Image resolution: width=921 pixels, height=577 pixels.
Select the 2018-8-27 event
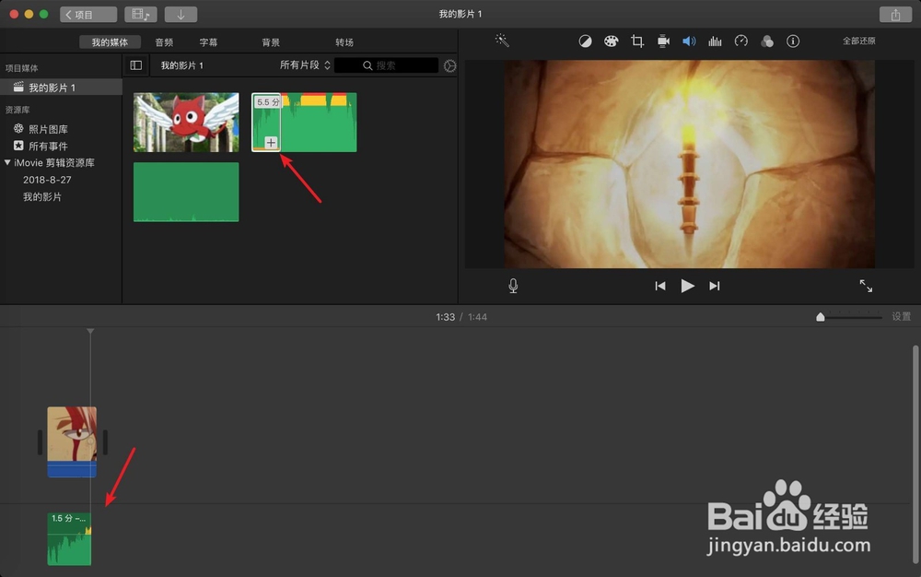click(x=47, y=180)
